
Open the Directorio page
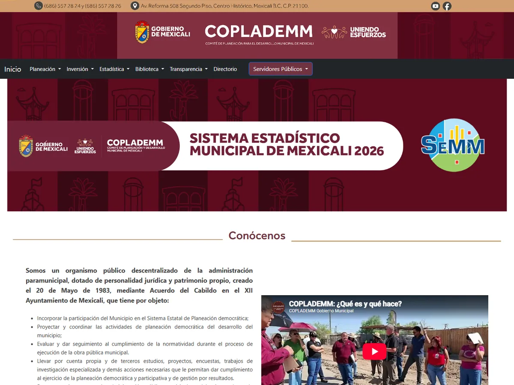[225, 69]
